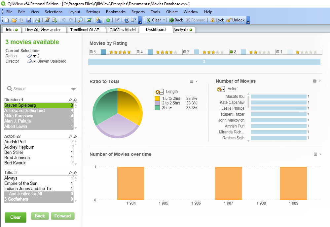Clear the Rating selection with eraser icon
Viewport: 330px width, 227px height.
pos(29,56)
